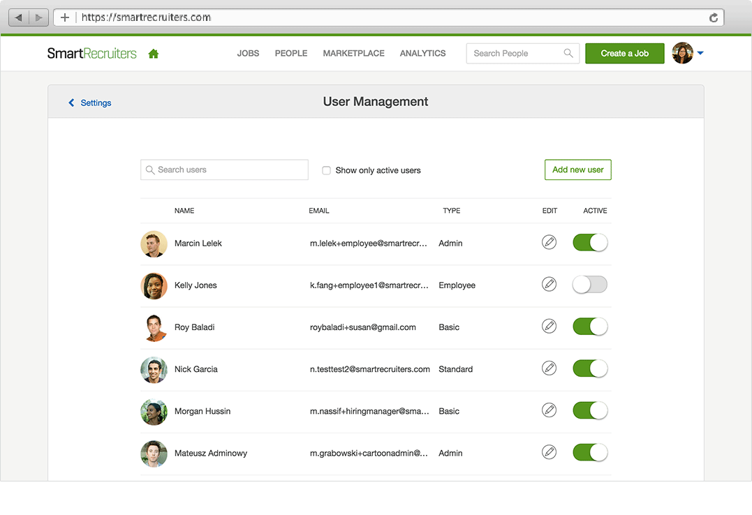Screen dimensions: 752x515
Task: Click the k.fang+employee1 email cell
Action: coord(369,285)
